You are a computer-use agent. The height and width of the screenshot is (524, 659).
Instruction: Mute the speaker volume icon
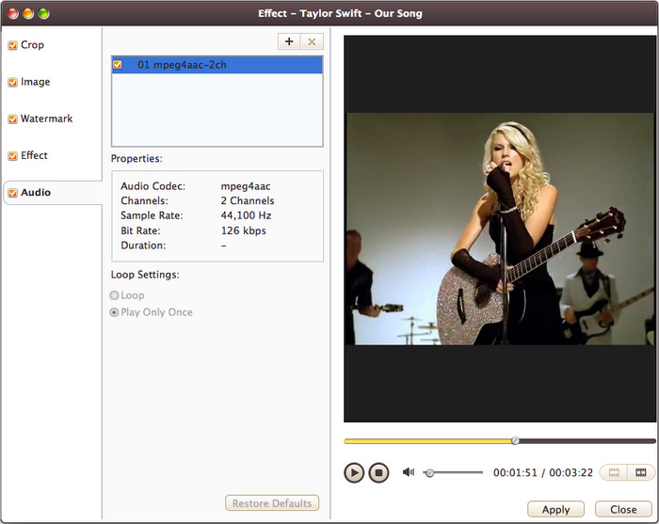click(409, 472)
